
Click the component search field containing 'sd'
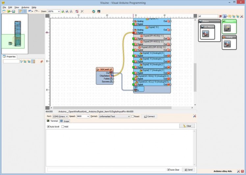point(208,16)
